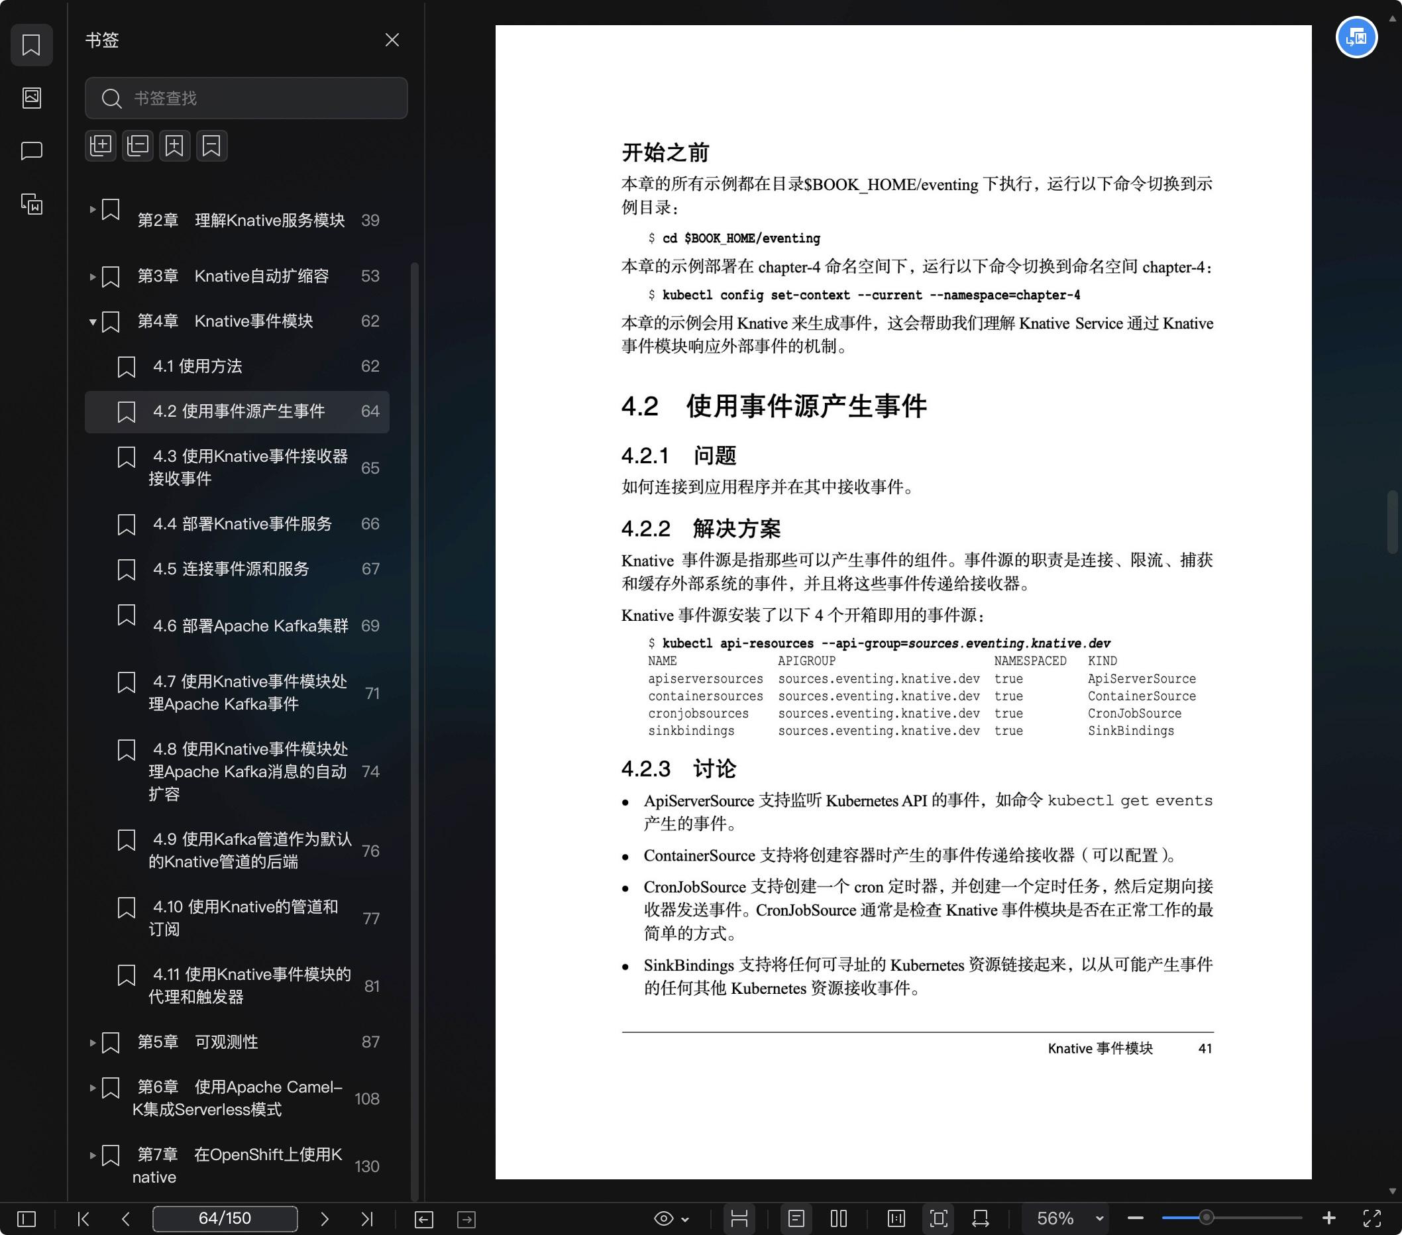Open the page thumbnails panel icon
The image size is (1402, 1235).
click(x=32, y=97)
